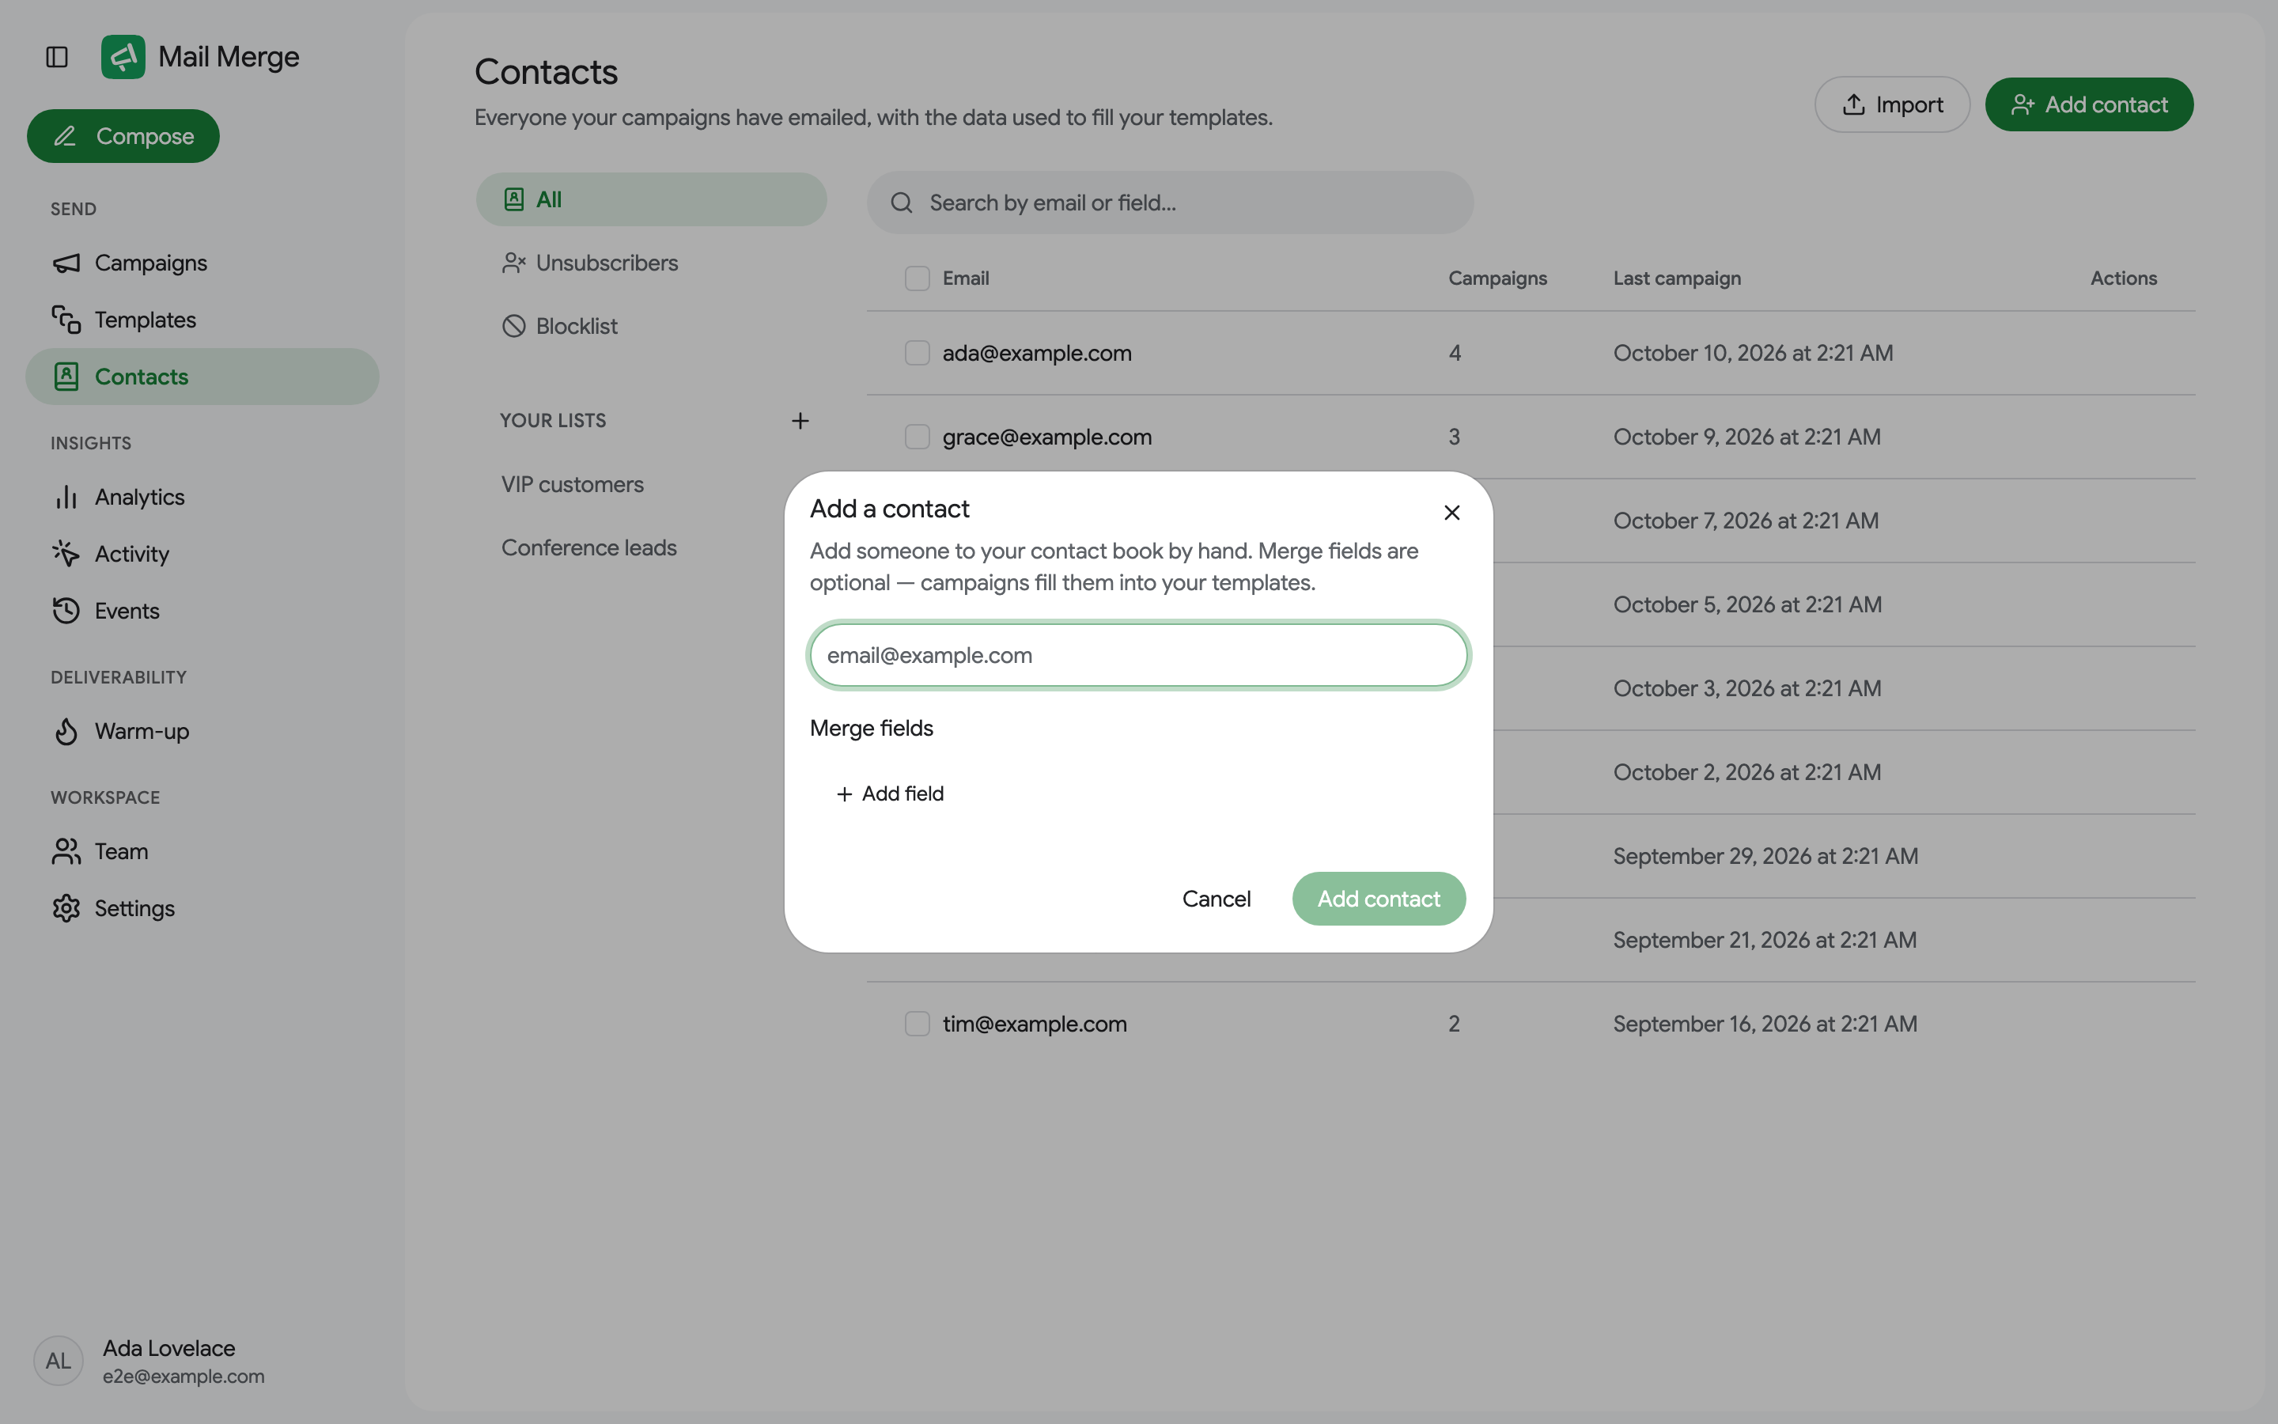
Task: Click the Last campaign column header
Action: pos(1677,278)
